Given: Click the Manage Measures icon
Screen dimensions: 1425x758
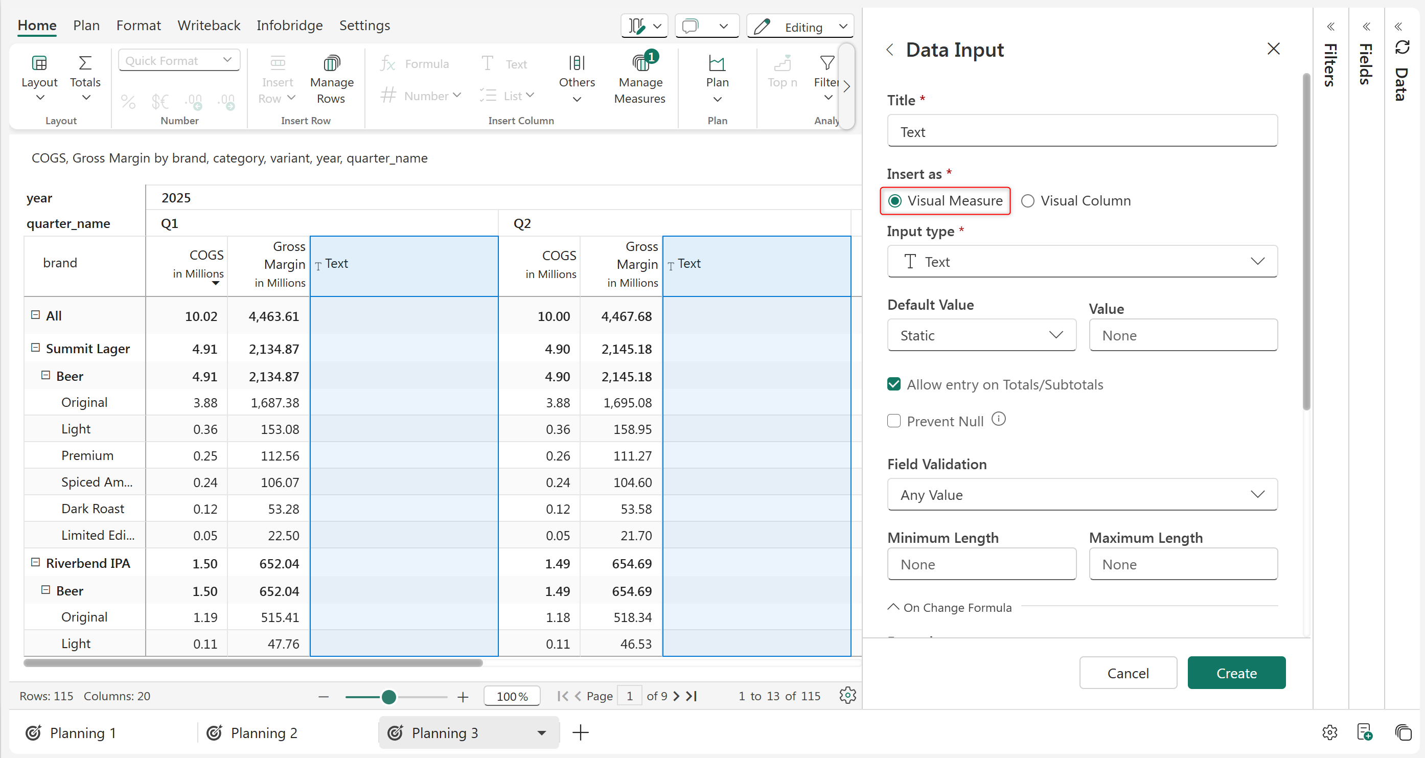Looking at the screenshot, I should click(x=640, y=63).
